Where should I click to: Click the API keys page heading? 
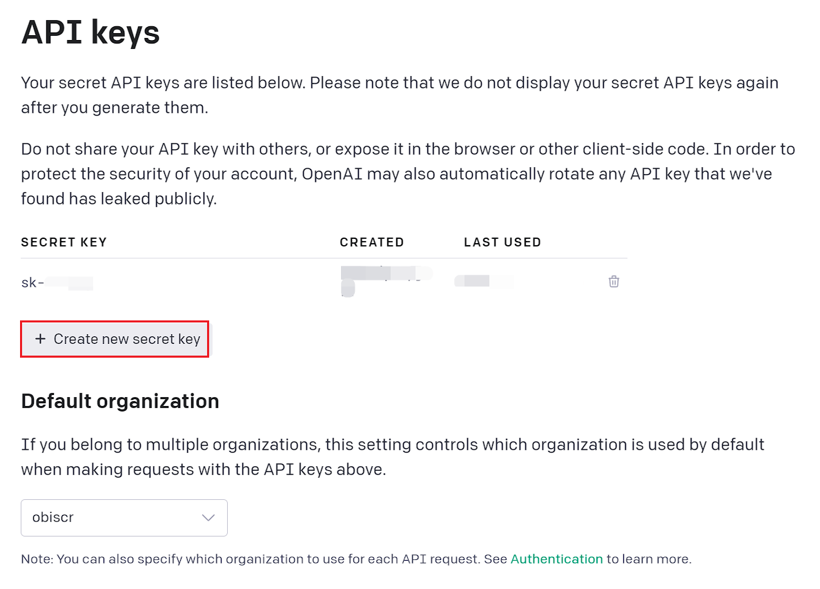click(x=90, y=32)
